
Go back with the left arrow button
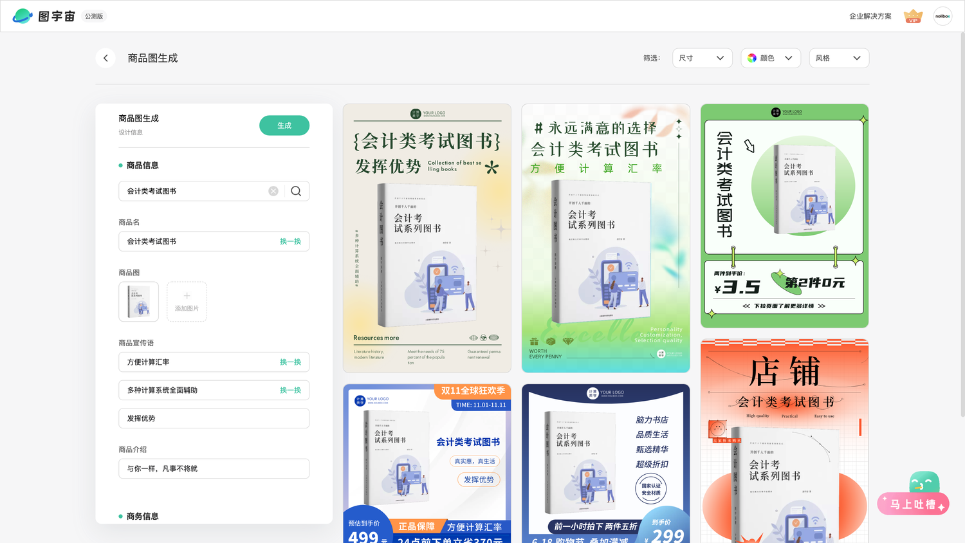106,58
